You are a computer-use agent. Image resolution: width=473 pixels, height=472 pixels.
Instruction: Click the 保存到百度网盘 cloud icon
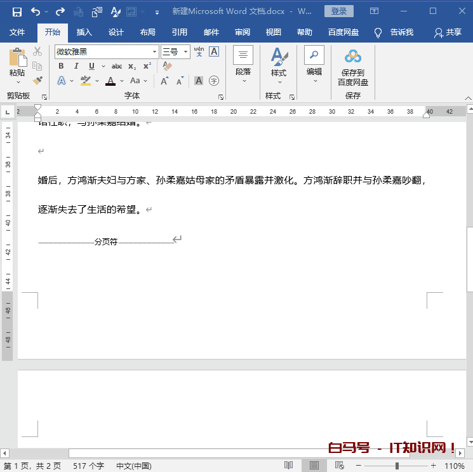point(352,57)
